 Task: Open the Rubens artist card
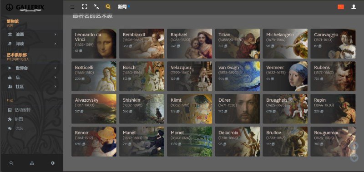(333, 76)
